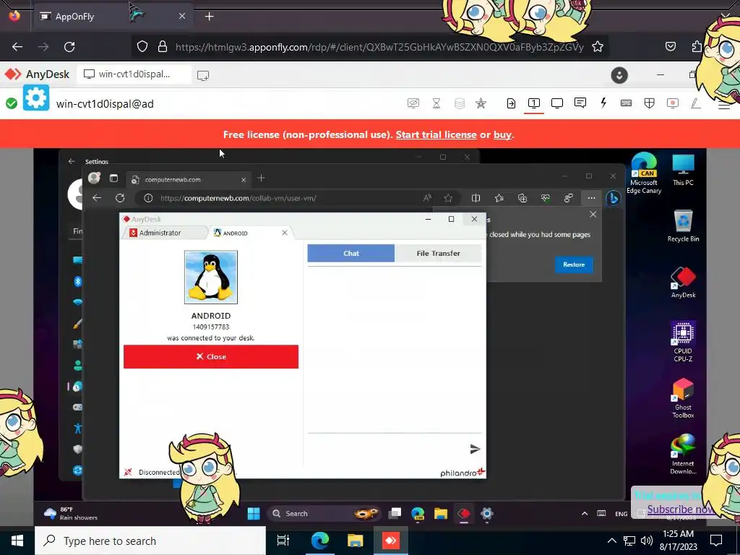Click the AnyDesk star favorite toolbar icon
The image size is (740, 555).
click(481, 103)
